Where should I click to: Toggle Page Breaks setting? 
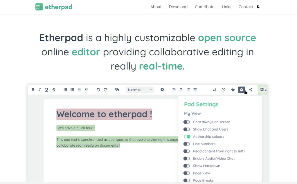(x=187, y=181)
